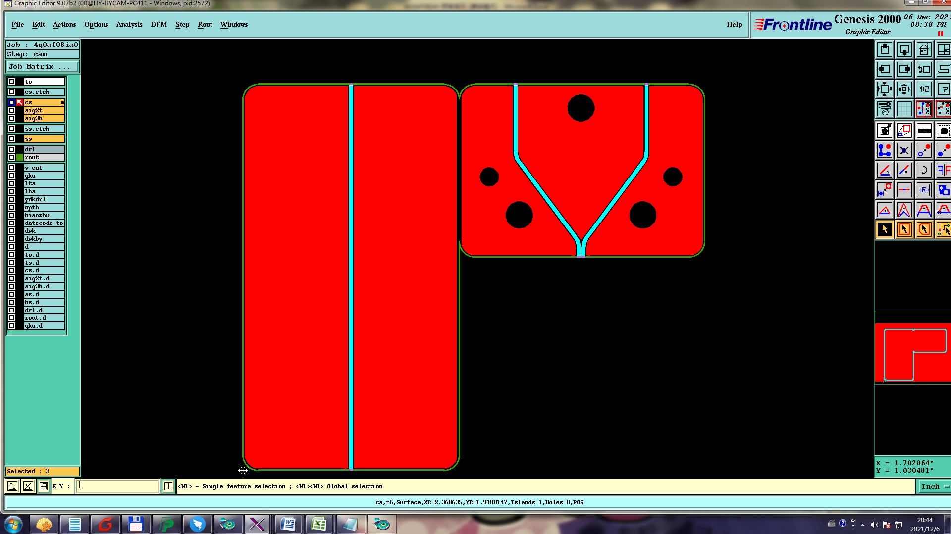Select the 1:2 zoom icon
951x534 pixels.
[924, 89]
